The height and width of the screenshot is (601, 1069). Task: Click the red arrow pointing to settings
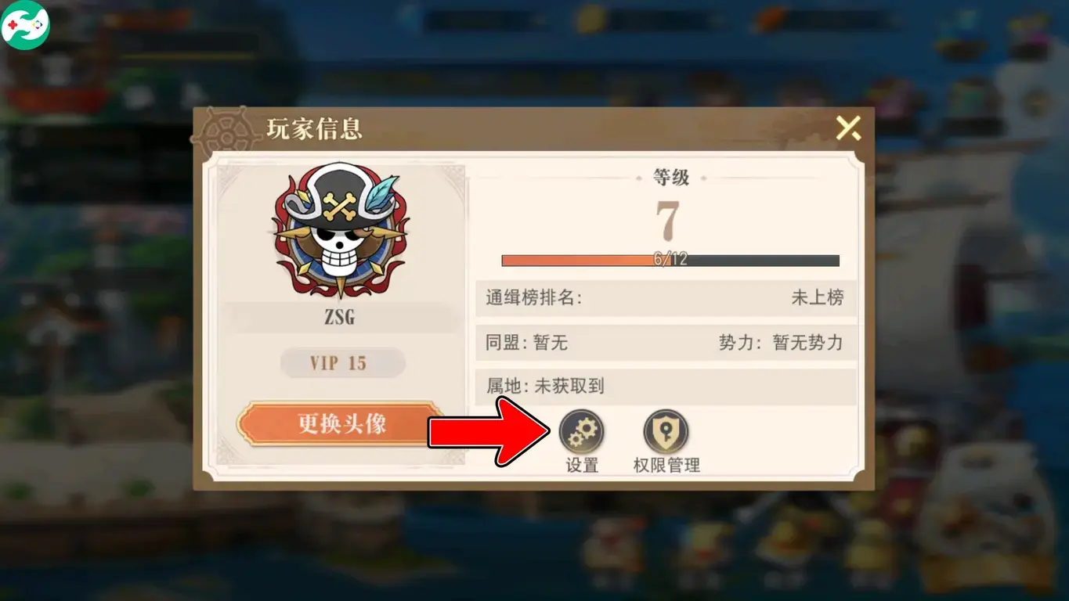[x=489, y=432]
